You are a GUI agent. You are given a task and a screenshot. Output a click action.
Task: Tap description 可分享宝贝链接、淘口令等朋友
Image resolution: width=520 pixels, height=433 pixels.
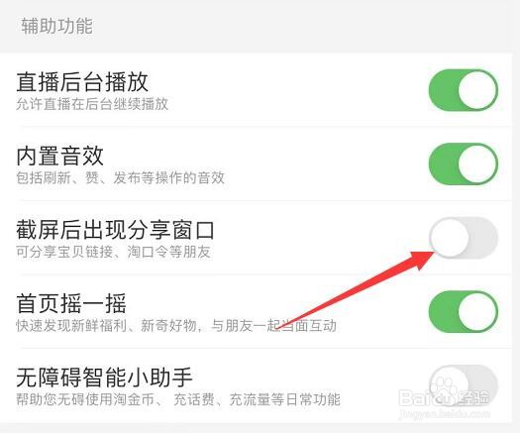click(x=113, y=252)
